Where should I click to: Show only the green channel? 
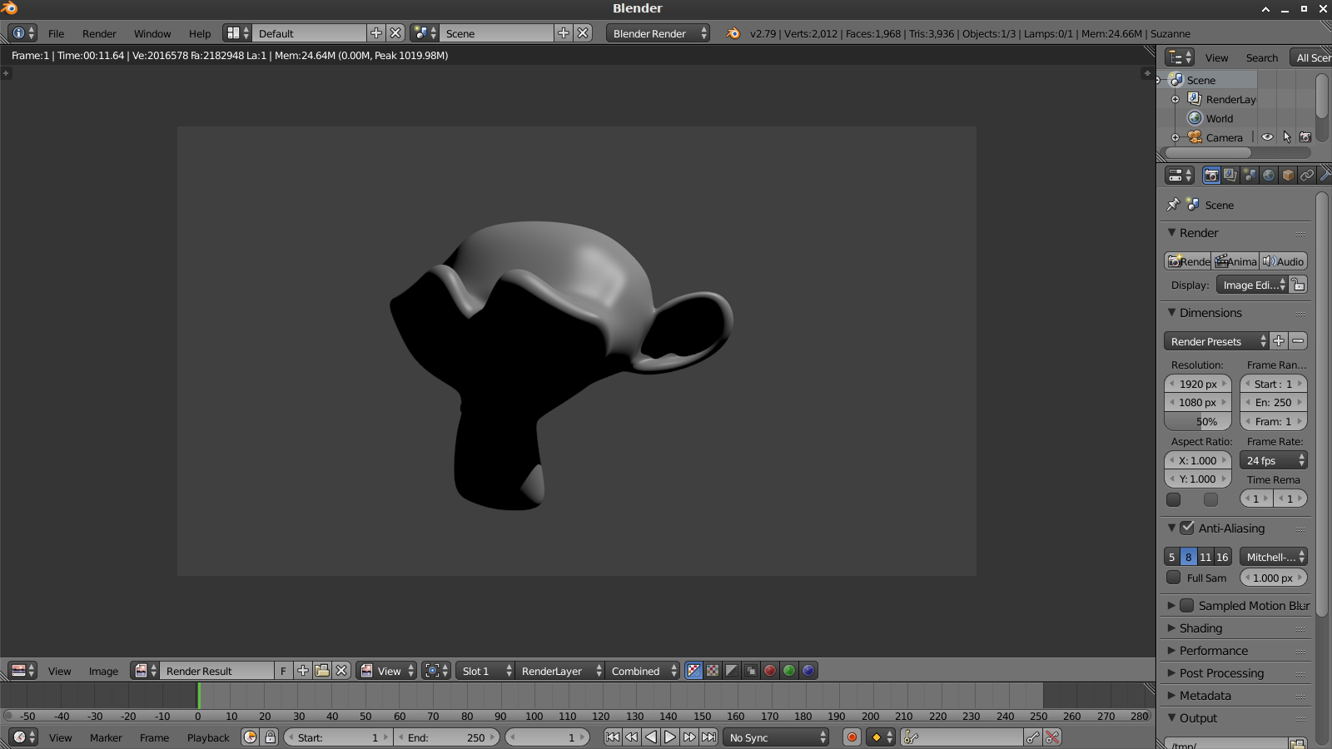789,671
